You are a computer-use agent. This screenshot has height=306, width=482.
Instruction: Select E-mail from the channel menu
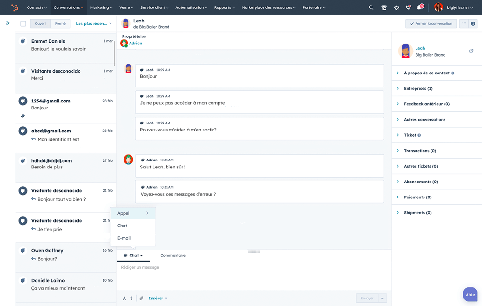pos(124,238)
